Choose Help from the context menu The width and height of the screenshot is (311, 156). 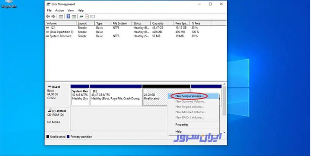[x=194, y=132]
